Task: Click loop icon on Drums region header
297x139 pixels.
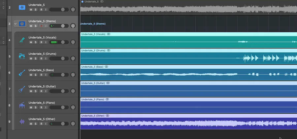Action: click(109, 50)
